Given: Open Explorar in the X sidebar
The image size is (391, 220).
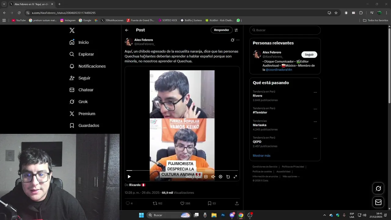Looking at the screenshot, I should tap(82, 54).
